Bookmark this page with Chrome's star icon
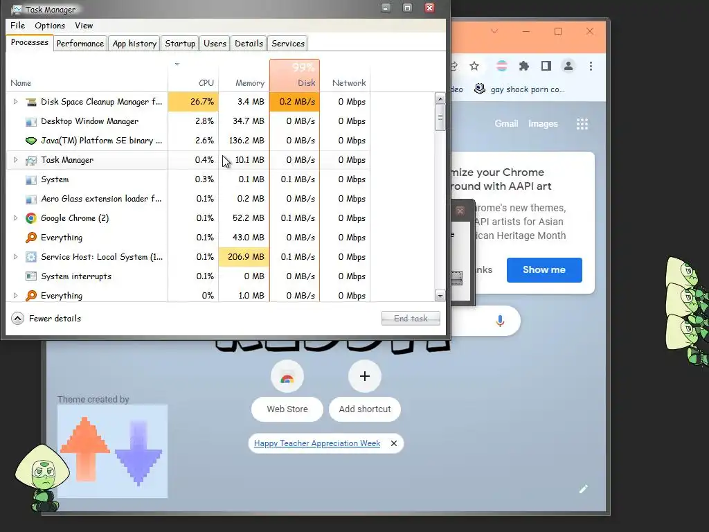This screenshot has height=532, width=709. [474, 66]
